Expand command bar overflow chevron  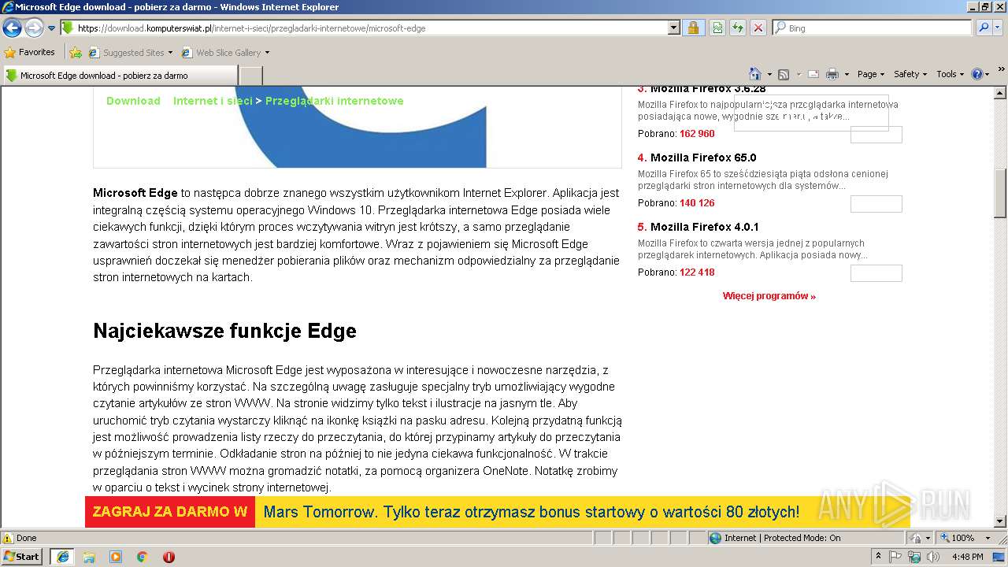click(1001, 69)
